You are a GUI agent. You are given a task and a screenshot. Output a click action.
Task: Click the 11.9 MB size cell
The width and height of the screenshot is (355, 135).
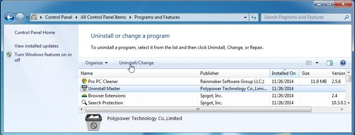click(x=318, y=81)
